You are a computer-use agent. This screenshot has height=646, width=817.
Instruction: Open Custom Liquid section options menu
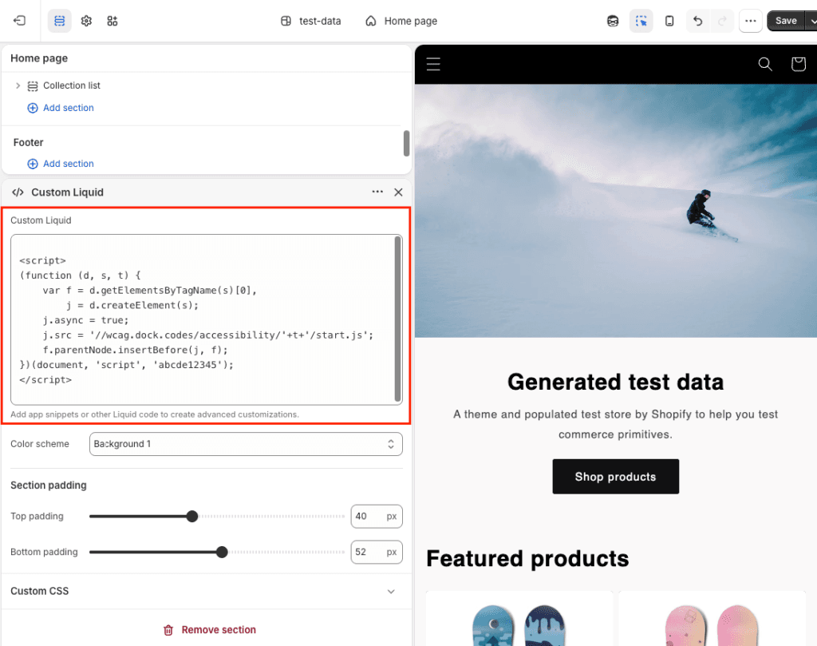[377, 192]
